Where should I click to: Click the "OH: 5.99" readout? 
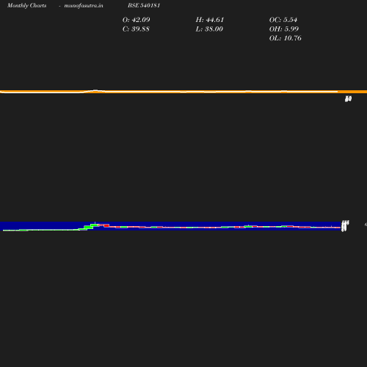pyautogui.click(x=284, y=29)
